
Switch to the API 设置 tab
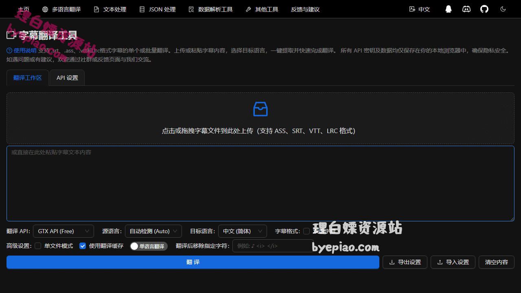point(67,78)
